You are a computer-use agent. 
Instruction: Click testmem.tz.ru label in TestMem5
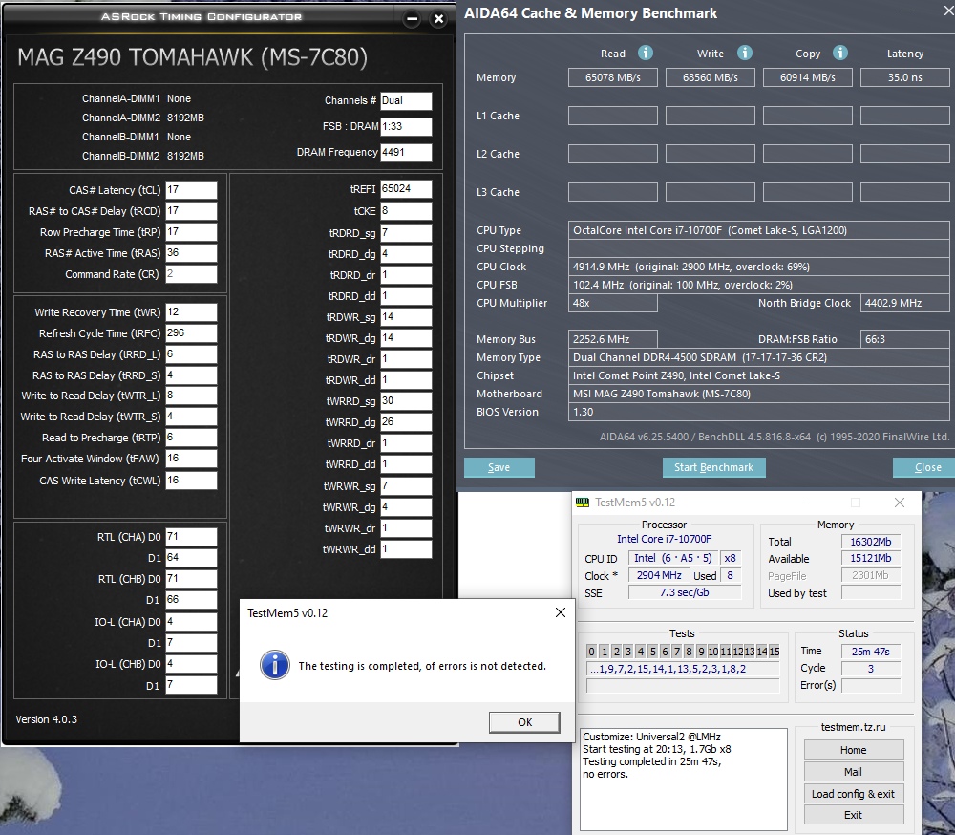pyautogui.click(x=853, y=727)
